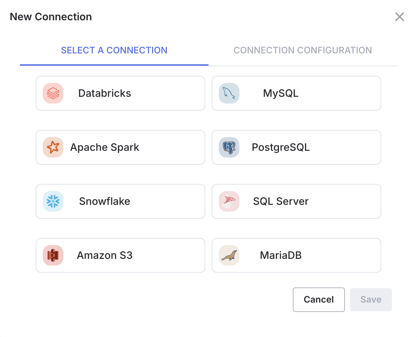Click the disabled Save button

click(x=371, y=300)
